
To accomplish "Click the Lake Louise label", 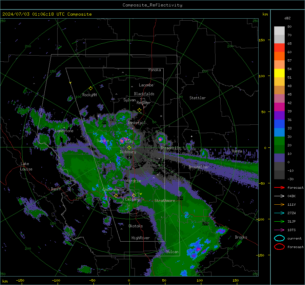I will (x=26, y=166).
